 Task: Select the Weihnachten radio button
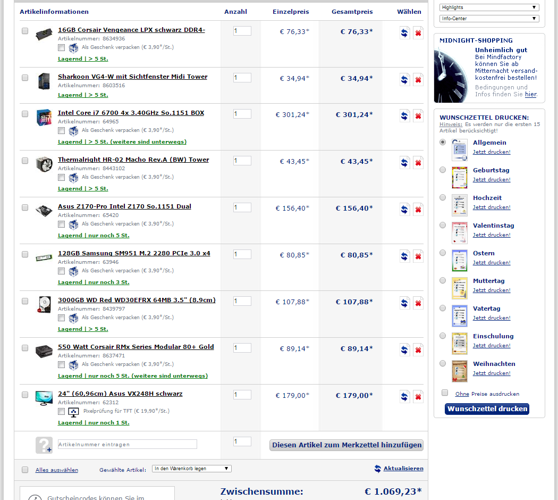click(x=443, y=364)
